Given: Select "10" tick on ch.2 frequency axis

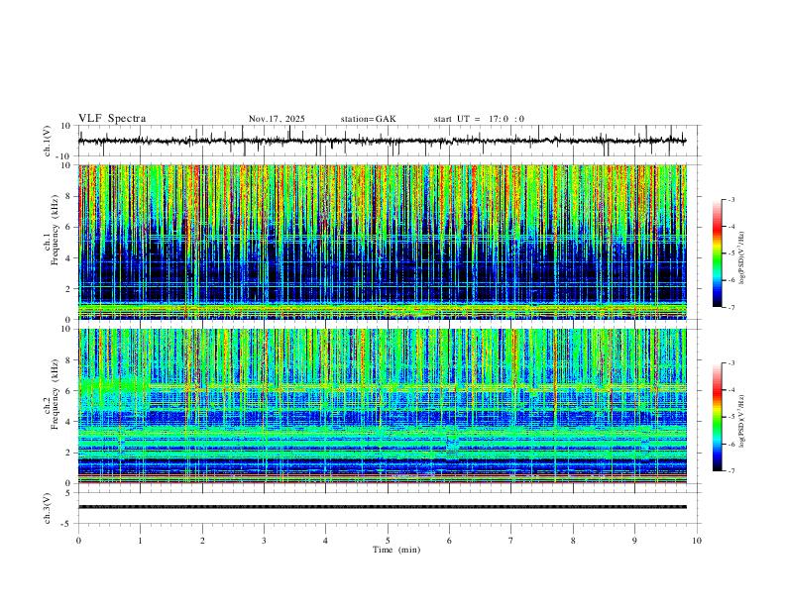Looking at the screenshot, I should (66, 329).
